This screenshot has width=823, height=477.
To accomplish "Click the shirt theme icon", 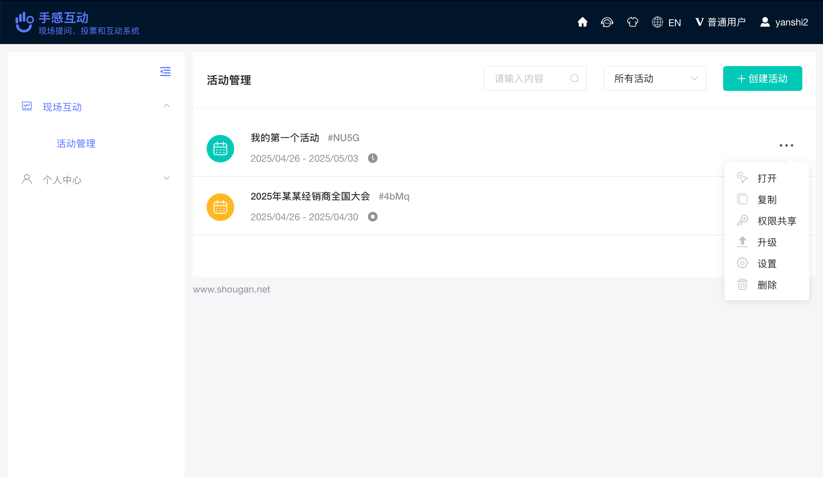I will point(633,22).
